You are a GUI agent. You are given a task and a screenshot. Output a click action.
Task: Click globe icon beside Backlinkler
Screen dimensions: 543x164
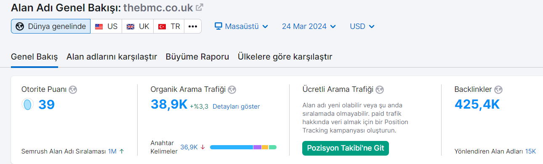click(x=499, y=89)
